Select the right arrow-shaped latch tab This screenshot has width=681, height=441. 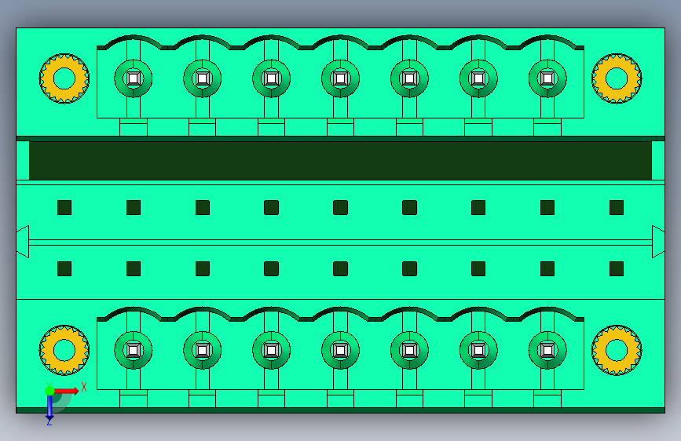pos(658,242)
